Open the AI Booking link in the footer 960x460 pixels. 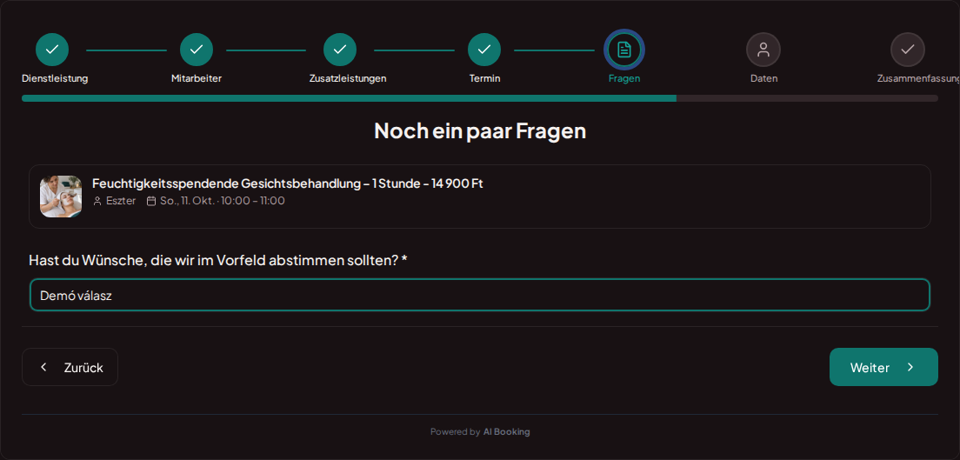506,432
